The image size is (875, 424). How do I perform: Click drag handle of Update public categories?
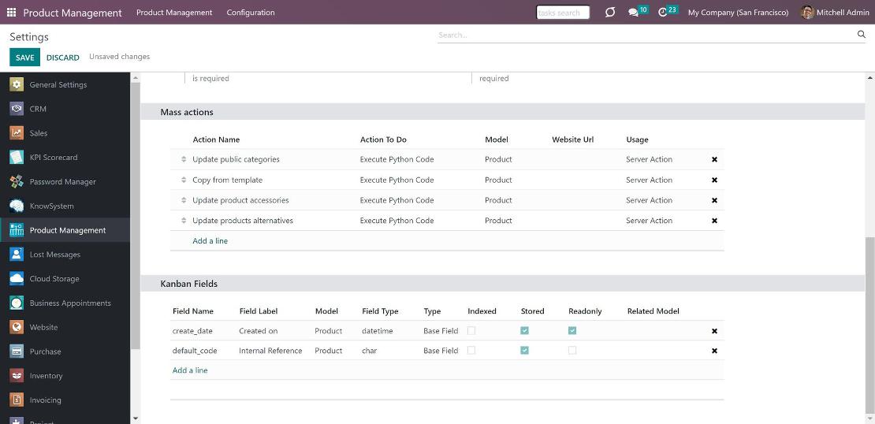click(x=184, y=159)
